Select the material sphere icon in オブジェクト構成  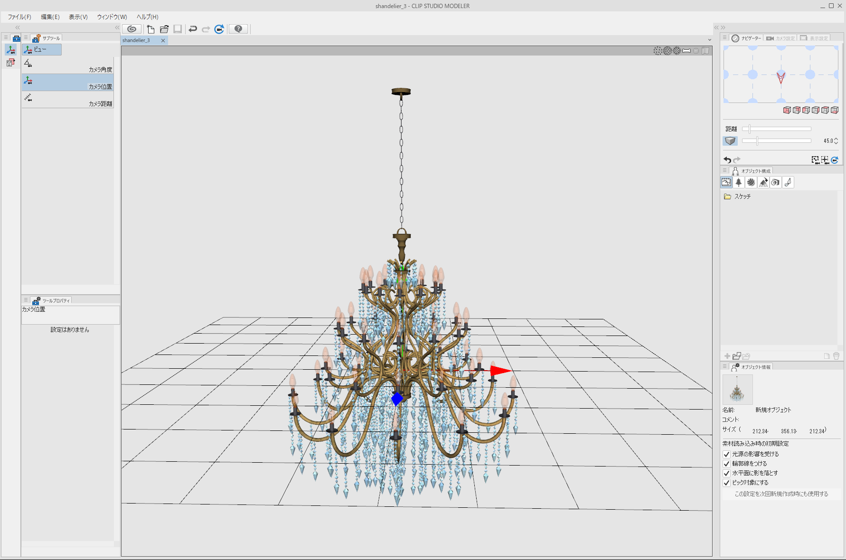[752, 182]
